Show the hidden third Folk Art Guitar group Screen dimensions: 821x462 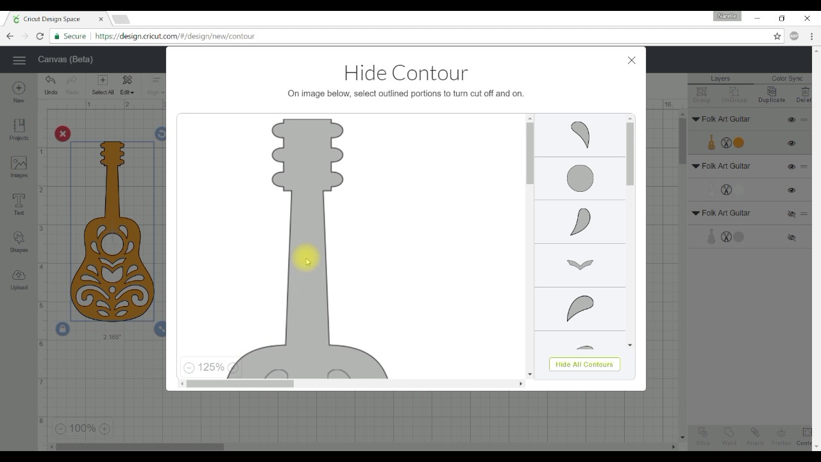[791, 214]
